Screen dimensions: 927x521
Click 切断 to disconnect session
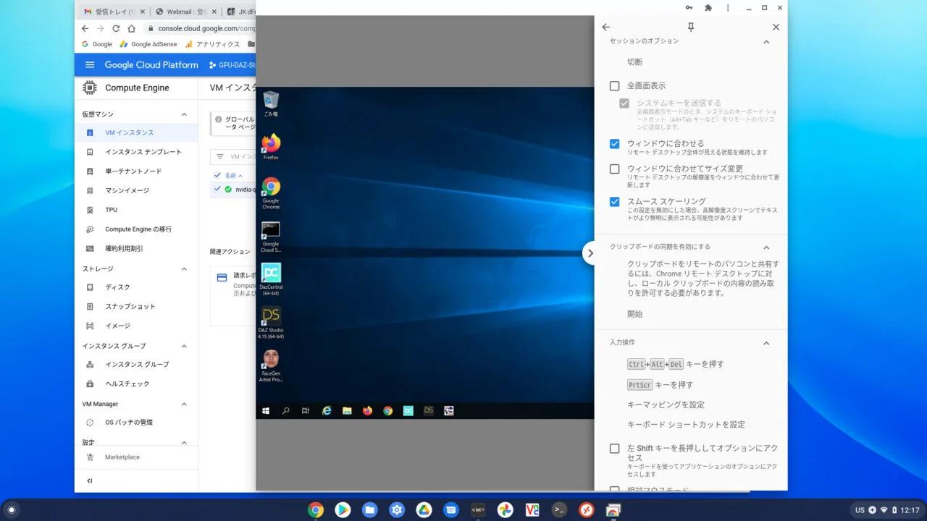click(634, 62)
